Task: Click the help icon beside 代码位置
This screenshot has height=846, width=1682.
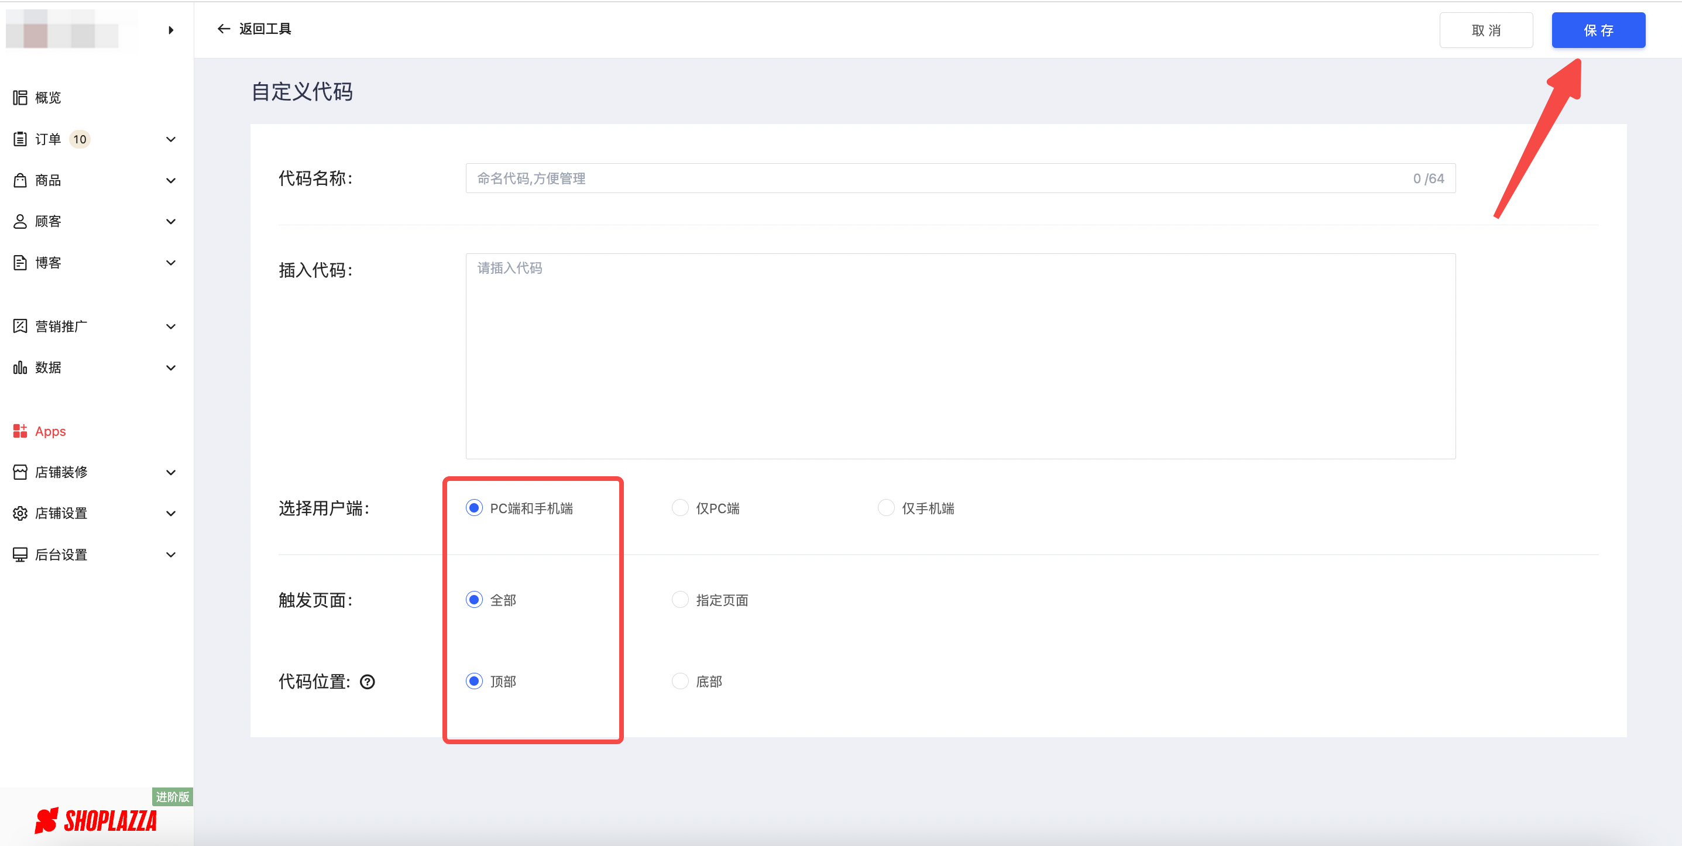Action: coord(368,682)
